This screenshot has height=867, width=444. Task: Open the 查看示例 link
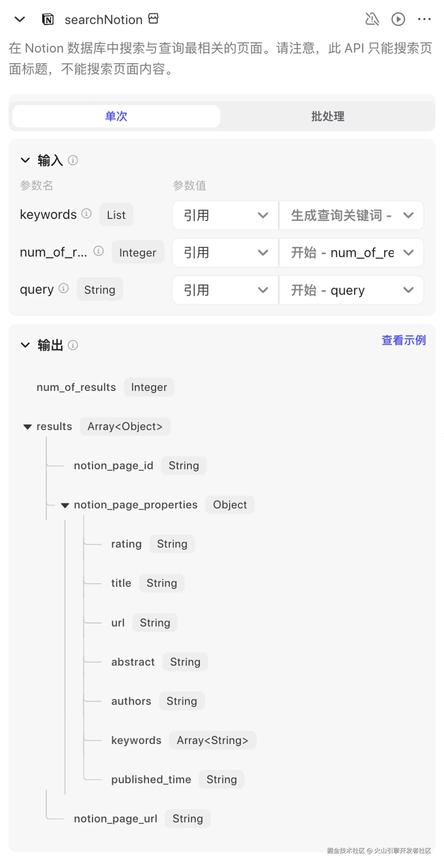pos(403,340)
